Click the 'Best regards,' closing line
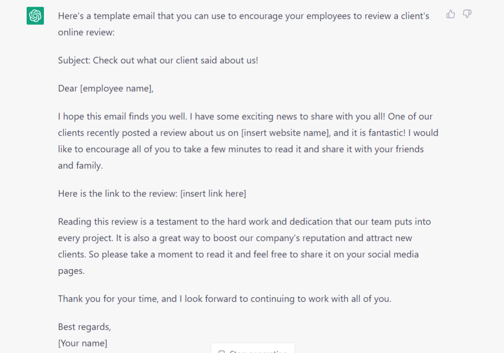This screenshot has height=353, width=504. point(84,327)
